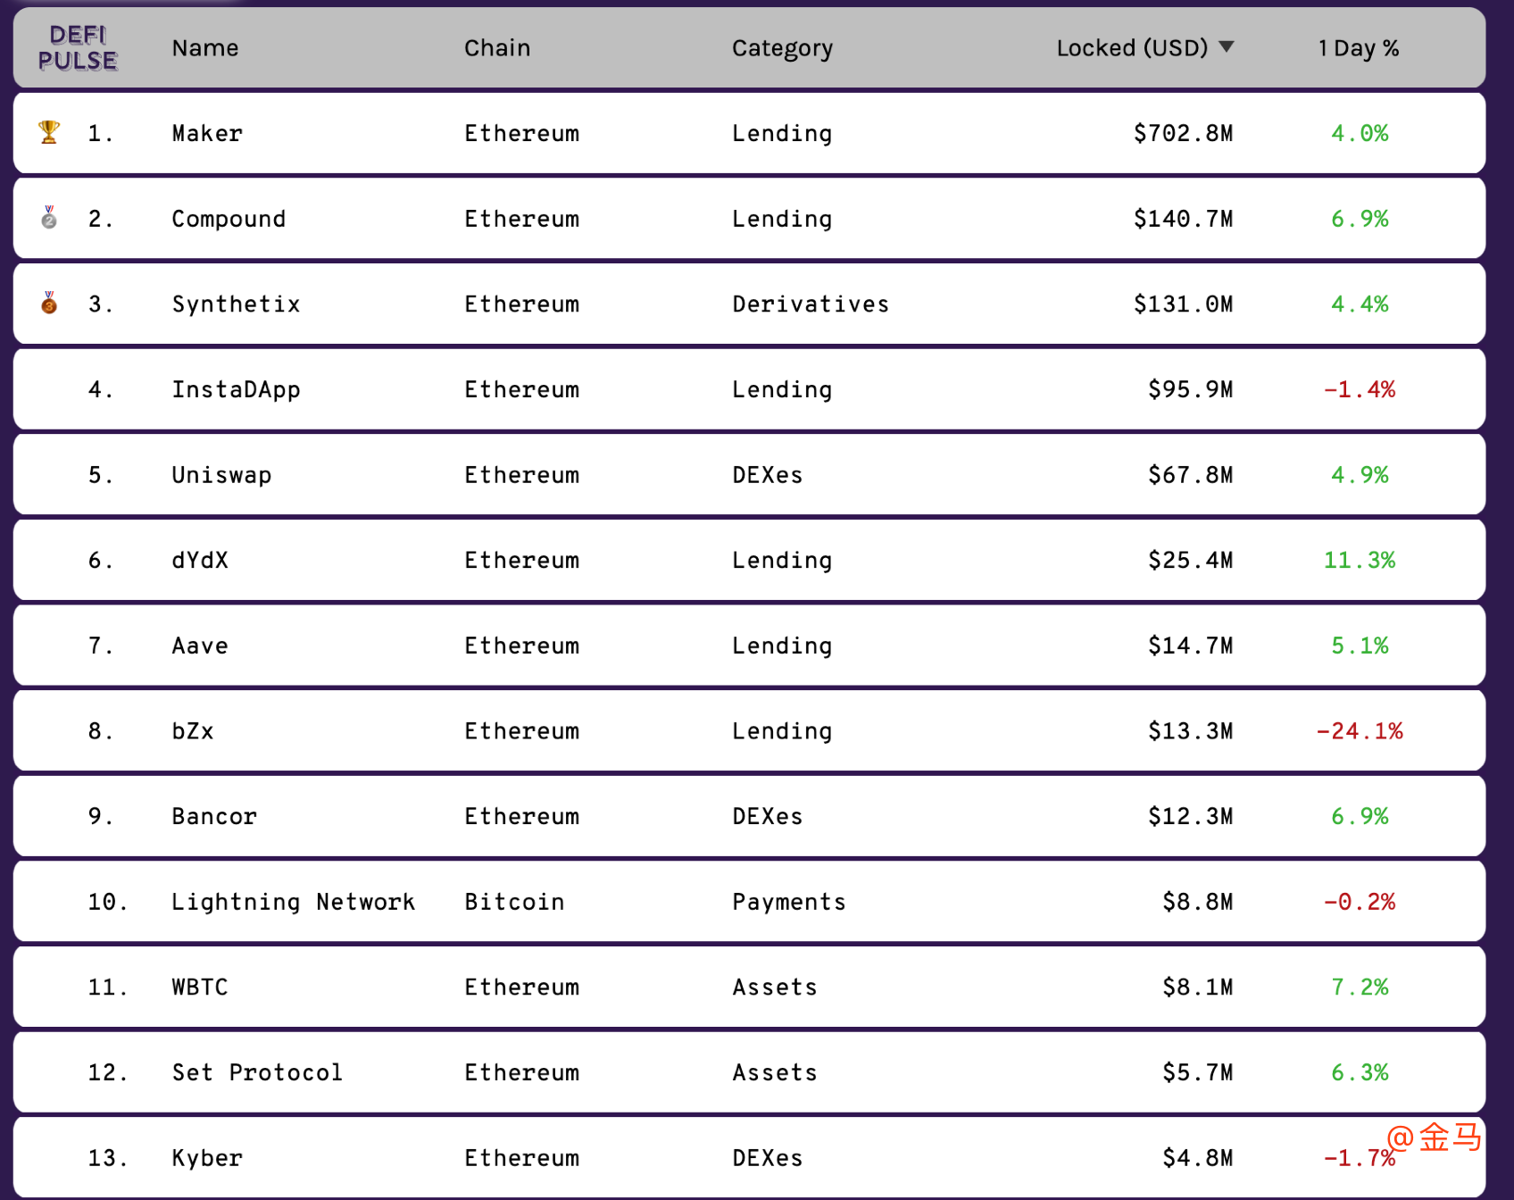Click the Bitcoin chain label
Viewport: 1514px width, 1200px height.
(x=514, y=902)
